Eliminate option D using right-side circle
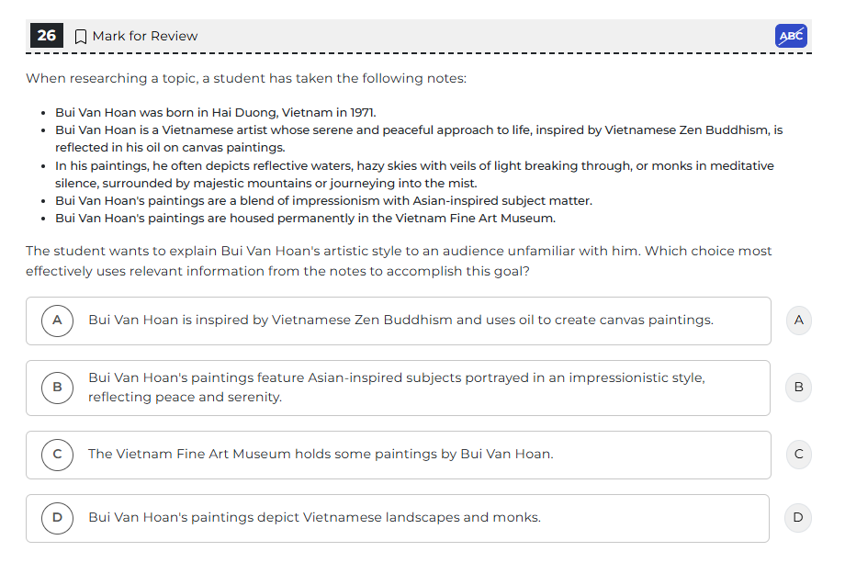 tap(798, 518)
